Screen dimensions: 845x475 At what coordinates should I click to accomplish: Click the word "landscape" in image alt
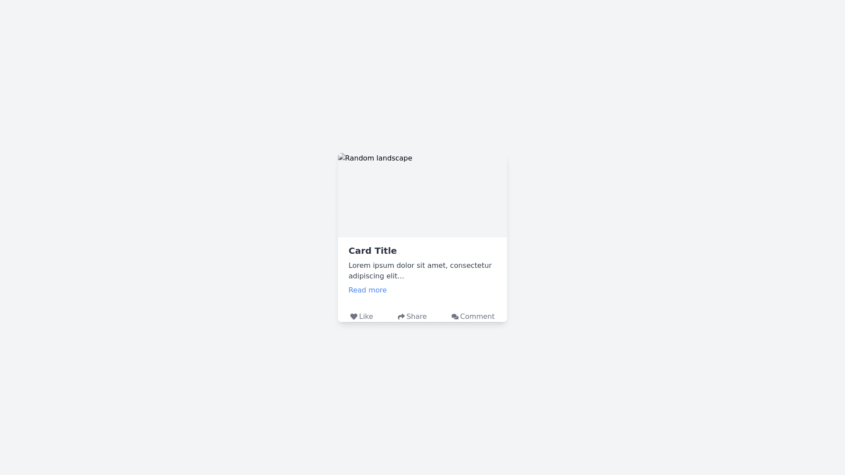click(394, 158)
